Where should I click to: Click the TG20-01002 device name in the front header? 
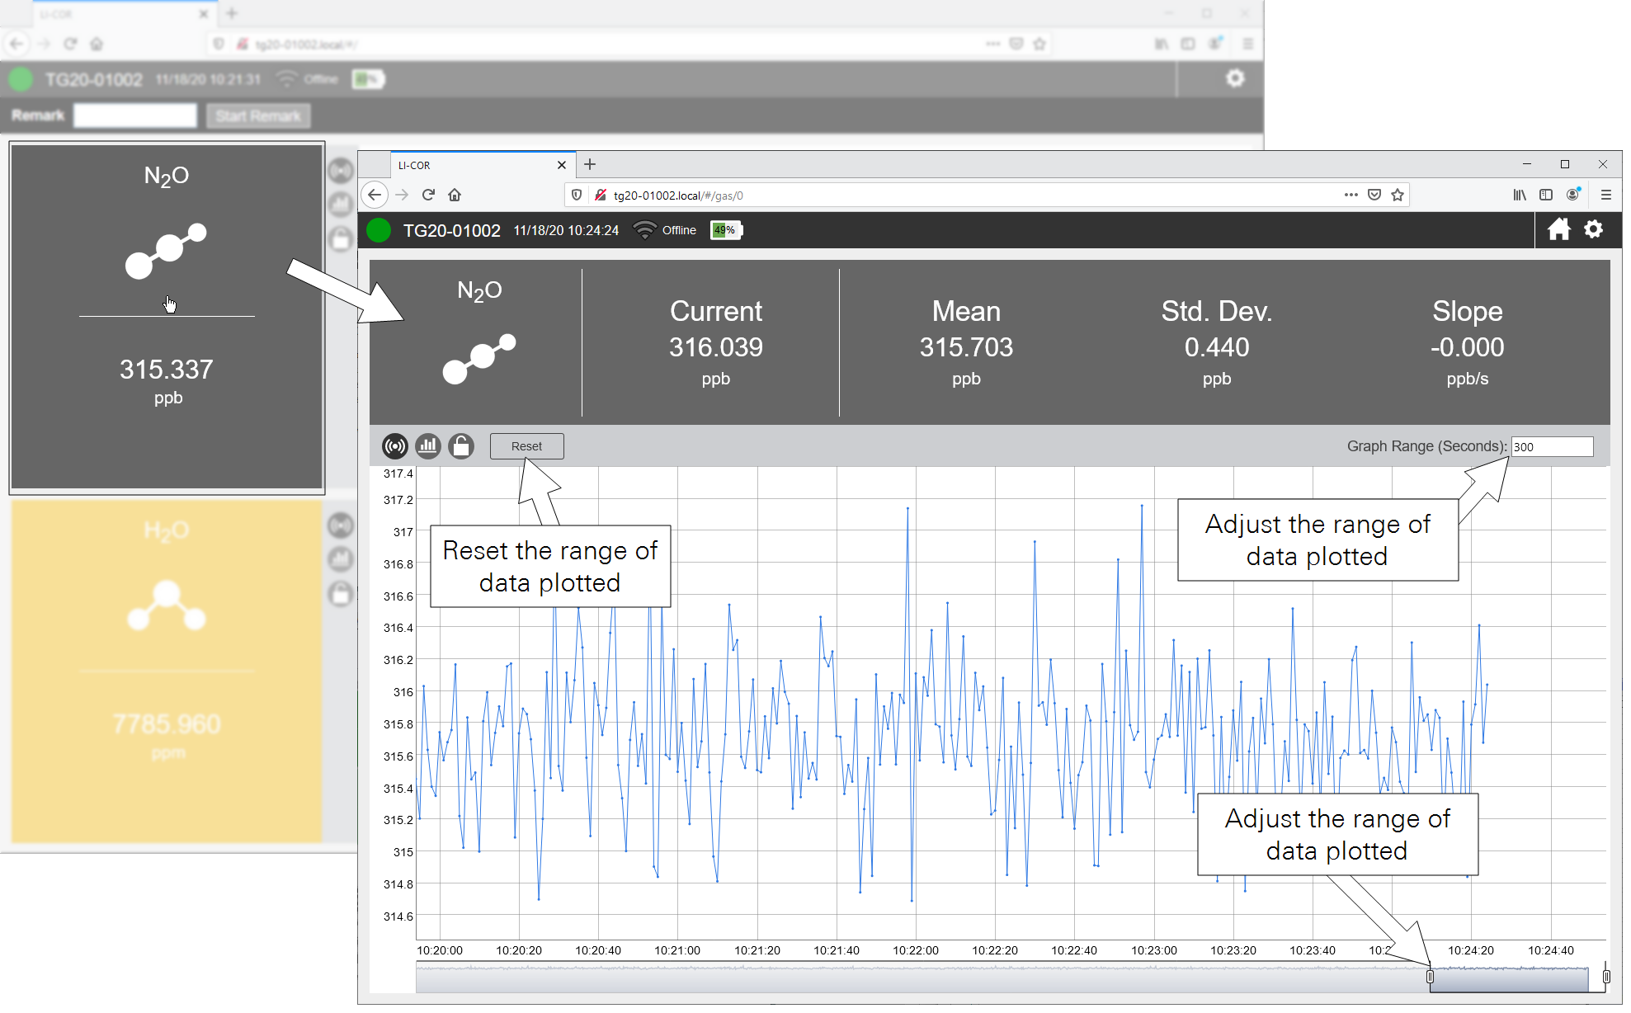[x=452, y=231]
